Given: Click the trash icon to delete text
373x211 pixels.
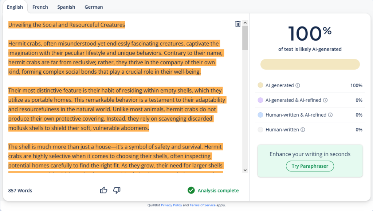Looking at the screenshot, I should [x=237, y=24].
